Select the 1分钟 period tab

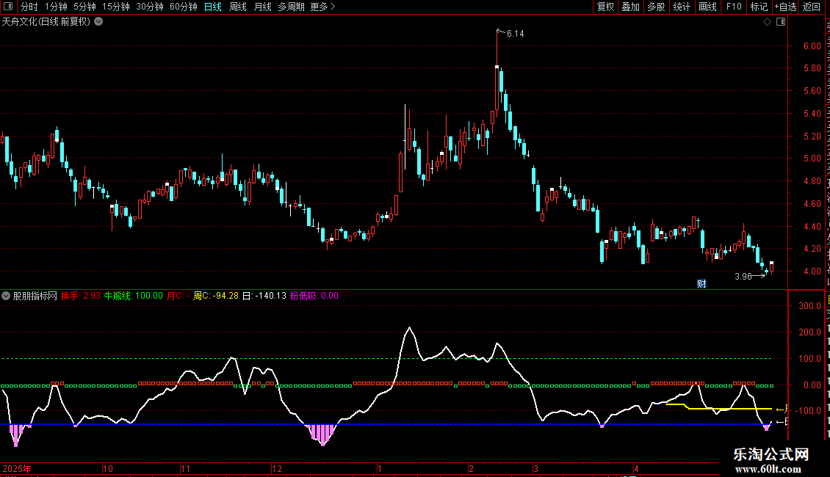tap(56, 7)
